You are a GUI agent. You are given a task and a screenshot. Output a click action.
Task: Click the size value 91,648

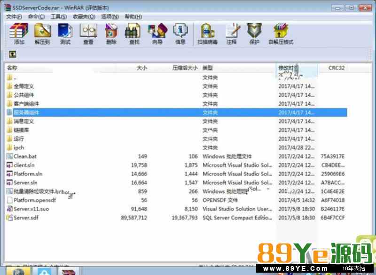click(x=139, y=209)
